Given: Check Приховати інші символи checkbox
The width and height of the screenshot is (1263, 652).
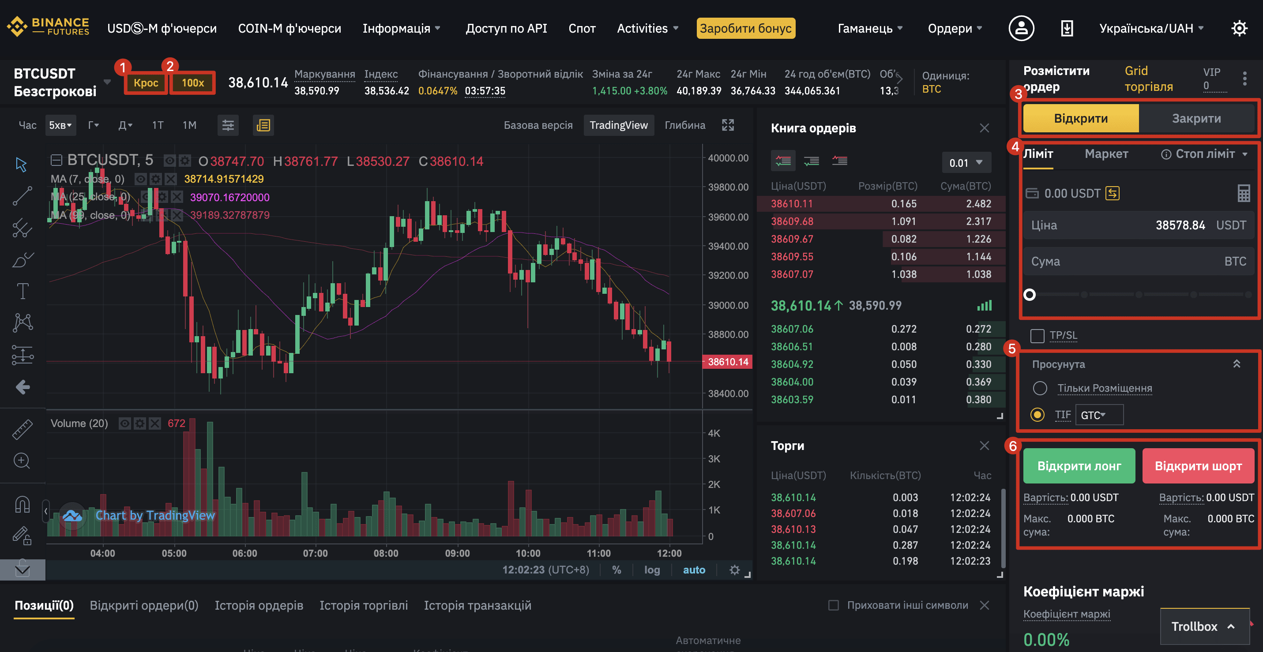Looking at the screenshot, I should (834, 605).
